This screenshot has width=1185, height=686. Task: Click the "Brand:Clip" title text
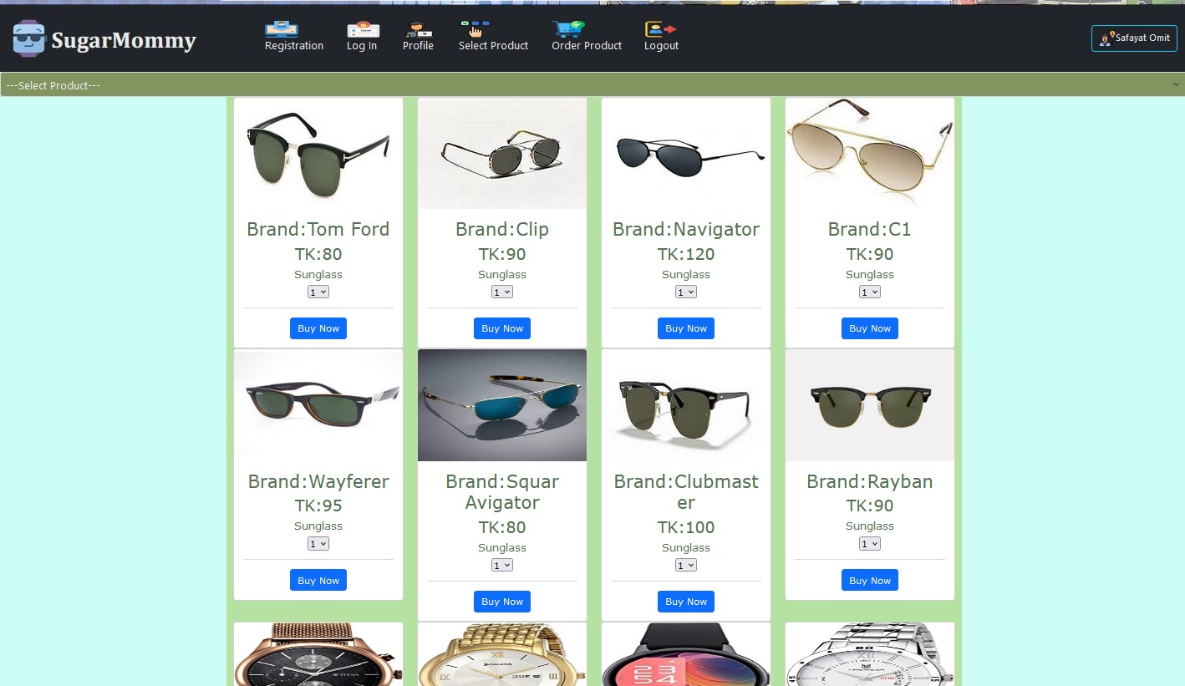[x=502, y=229]
